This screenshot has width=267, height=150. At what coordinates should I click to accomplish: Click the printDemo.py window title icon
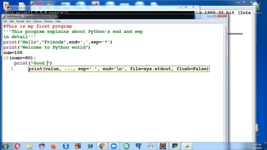[4, 17]
